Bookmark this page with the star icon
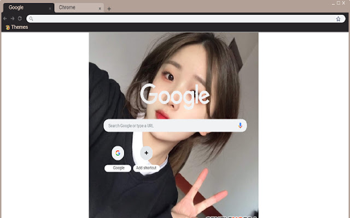Viewport: 350px width, 218px height. point(338,19)
